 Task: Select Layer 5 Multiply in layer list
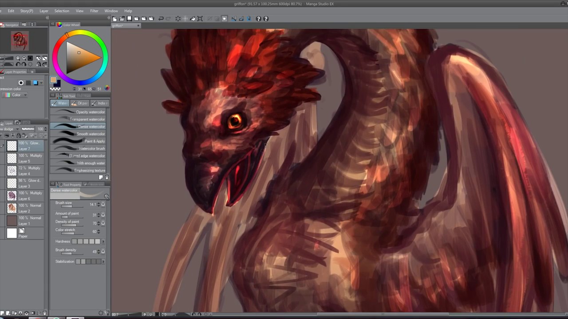coord(24,158)
